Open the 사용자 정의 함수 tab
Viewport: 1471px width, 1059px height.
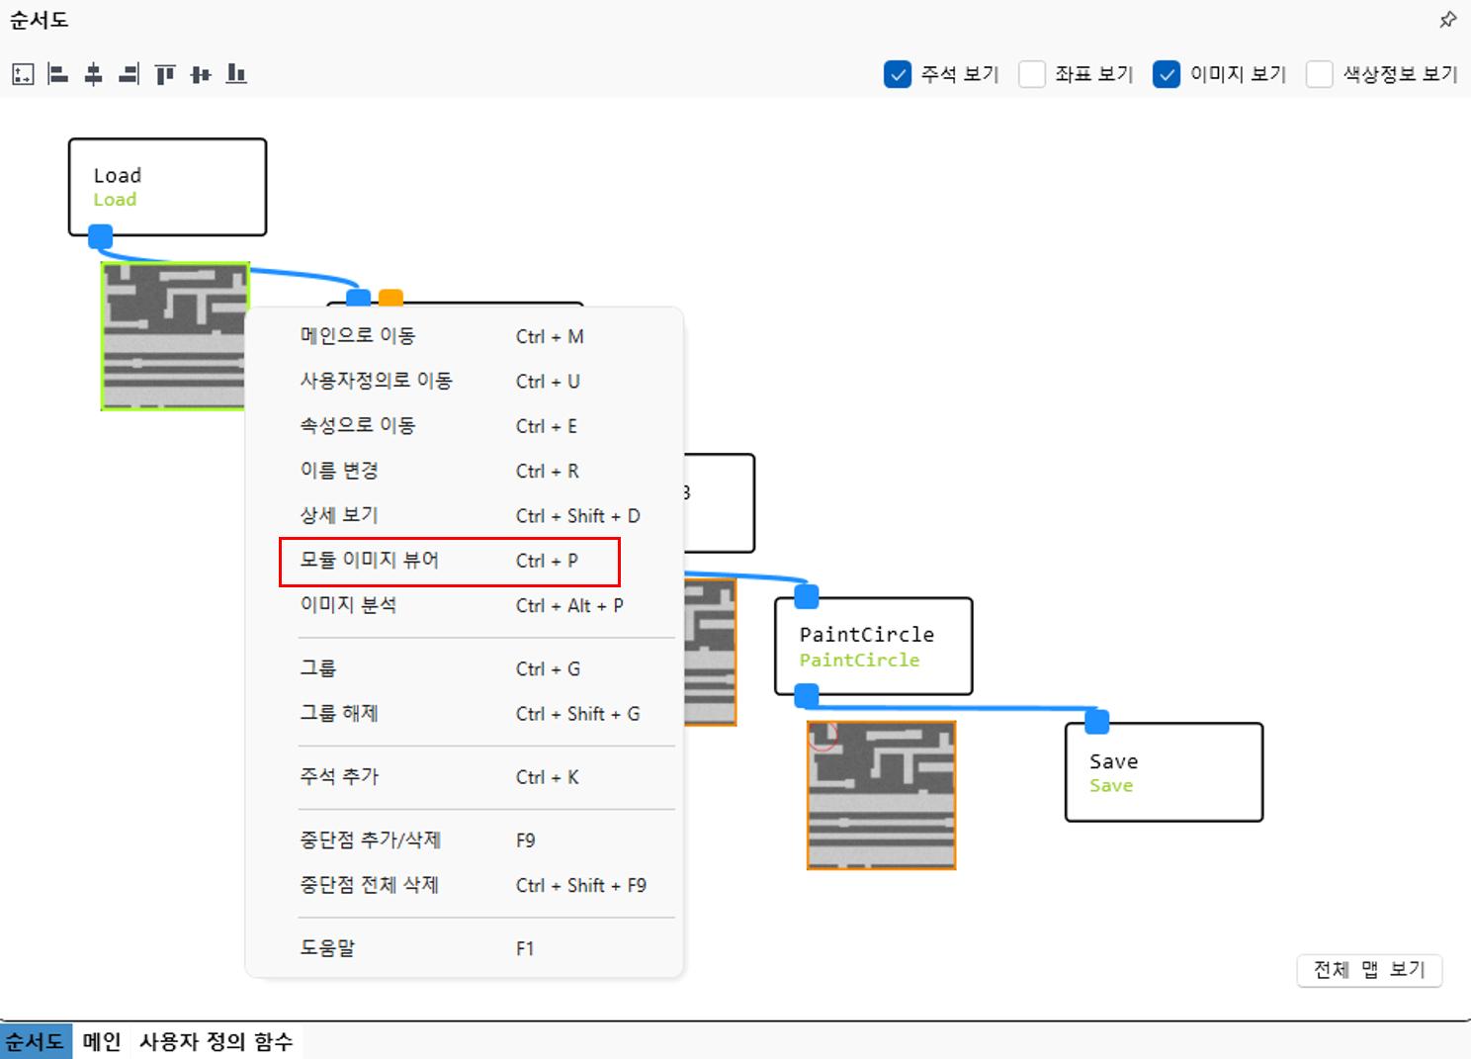[x=216, y=1041]
